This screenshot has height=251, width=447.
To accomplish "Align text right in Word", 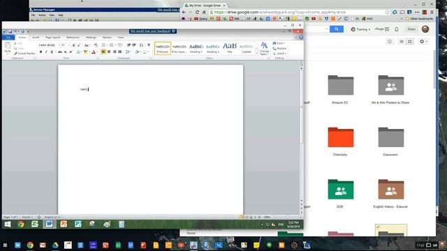I will (115, 52).
